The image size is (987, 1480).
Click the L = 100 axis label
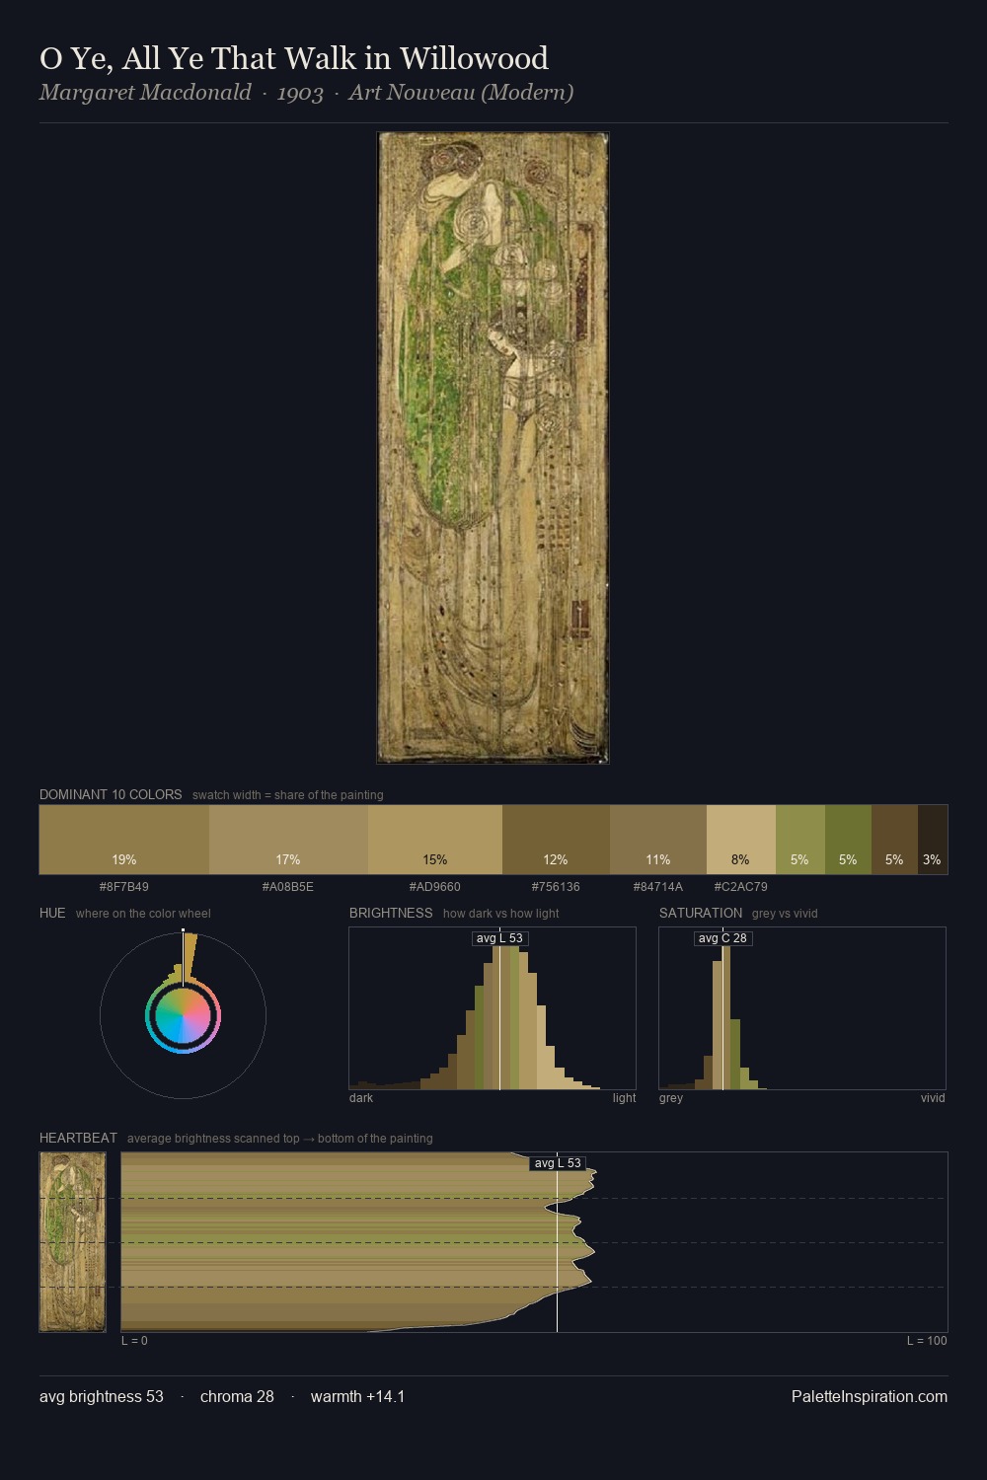(927, 1341)
